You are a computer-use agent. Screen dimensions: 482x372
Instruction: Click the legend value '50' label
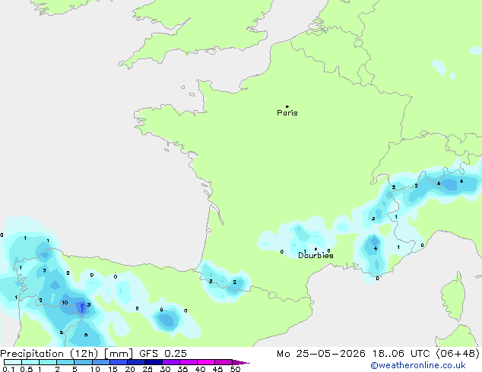tap(235, 369)
